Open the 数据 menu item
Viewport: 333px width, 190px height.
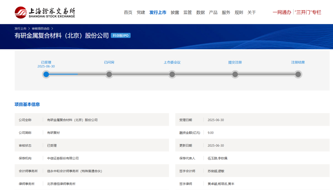pyautogui.click(x=200, y=13)
